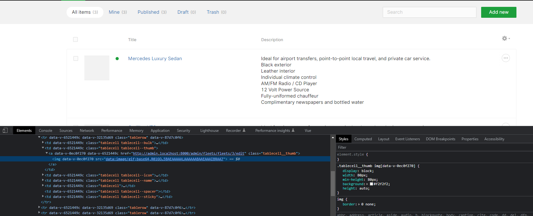Expand the background property disclosure triangle
The image size is (533, 216).
click(x=367, y=184)
